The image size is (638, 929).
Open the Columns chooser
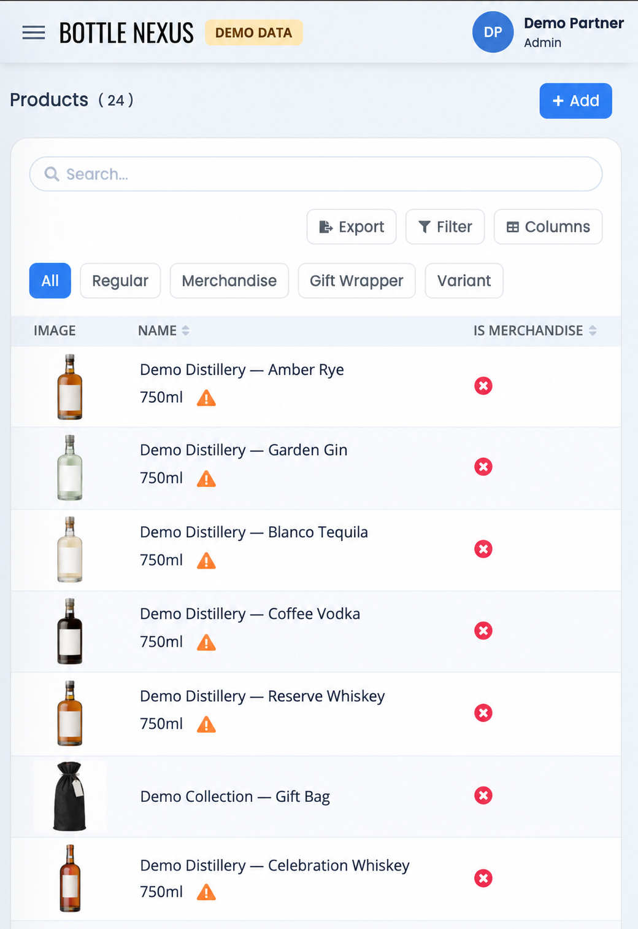coord(548,227)
